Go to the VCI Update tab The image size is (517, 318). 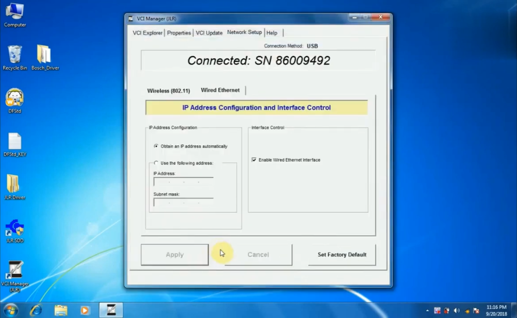[209, 32]
